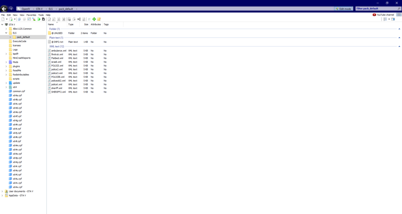Click the view page with magnifier icon

[x=54, y=19]
